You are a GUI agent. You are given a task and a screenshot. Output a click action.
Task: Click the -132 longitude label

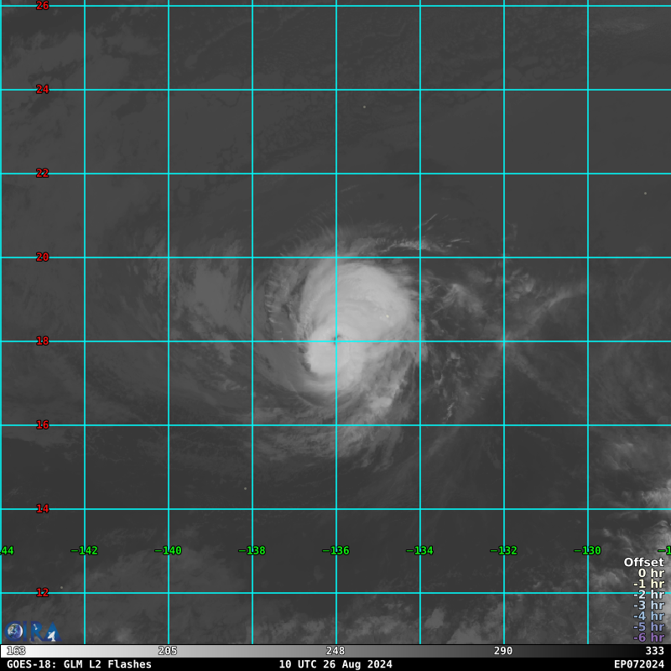[503, 551]
